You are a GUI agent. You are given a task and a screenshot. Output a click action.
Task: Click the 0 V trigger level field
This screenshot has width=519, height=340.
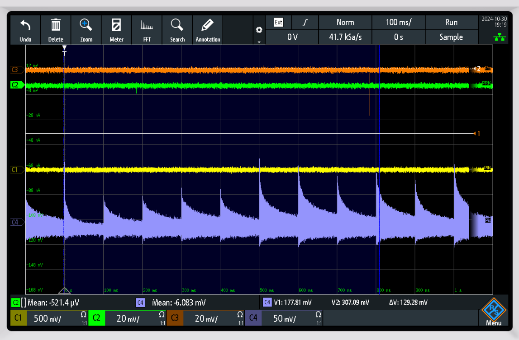[x=292, y=37]
